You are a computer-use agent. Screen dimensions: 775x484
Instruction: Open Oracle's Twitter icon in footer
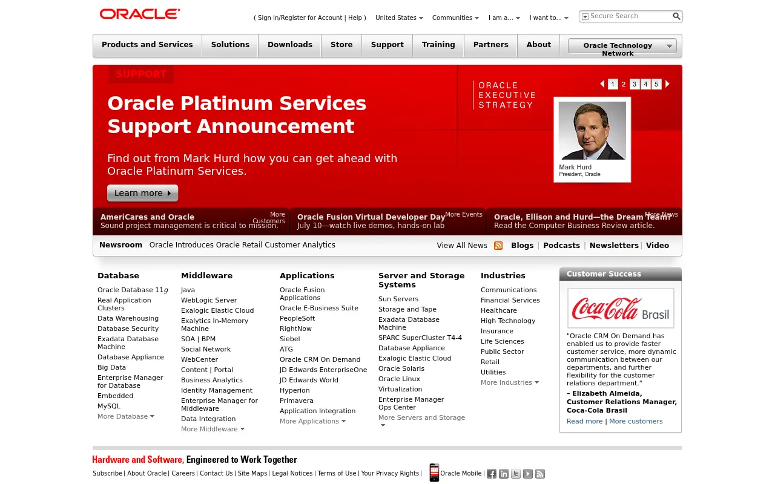(516, 474)
